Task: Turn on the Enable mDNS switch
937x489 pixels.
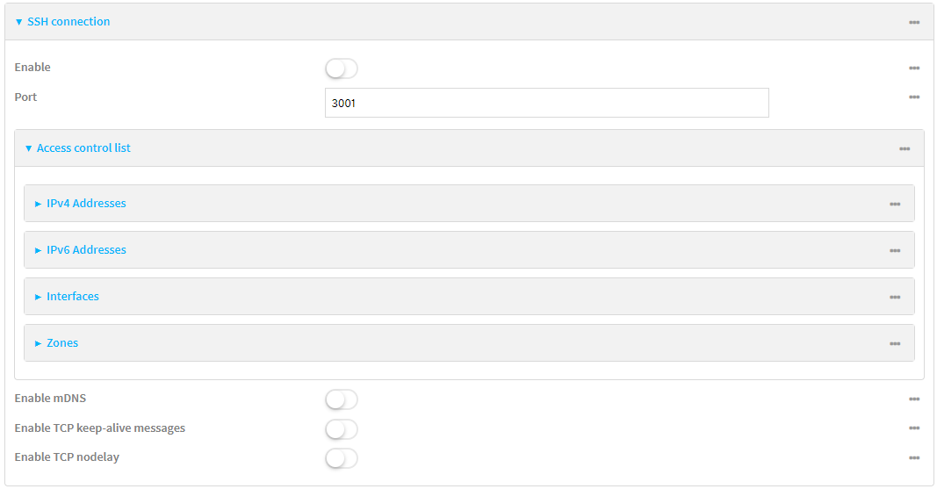Action: point(341,399)
